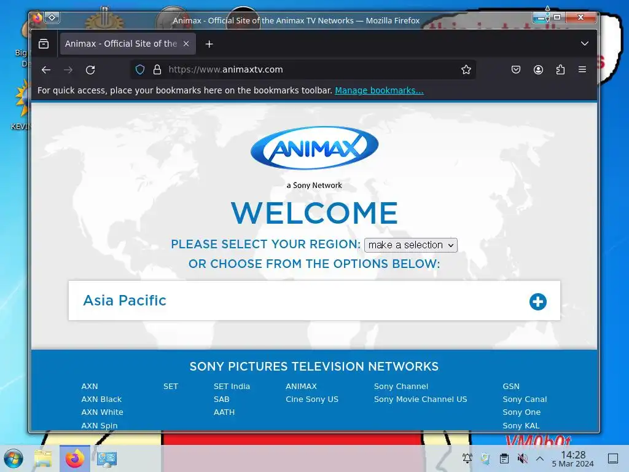
Task: Open the AXN White link
Action: click(103, 412)
